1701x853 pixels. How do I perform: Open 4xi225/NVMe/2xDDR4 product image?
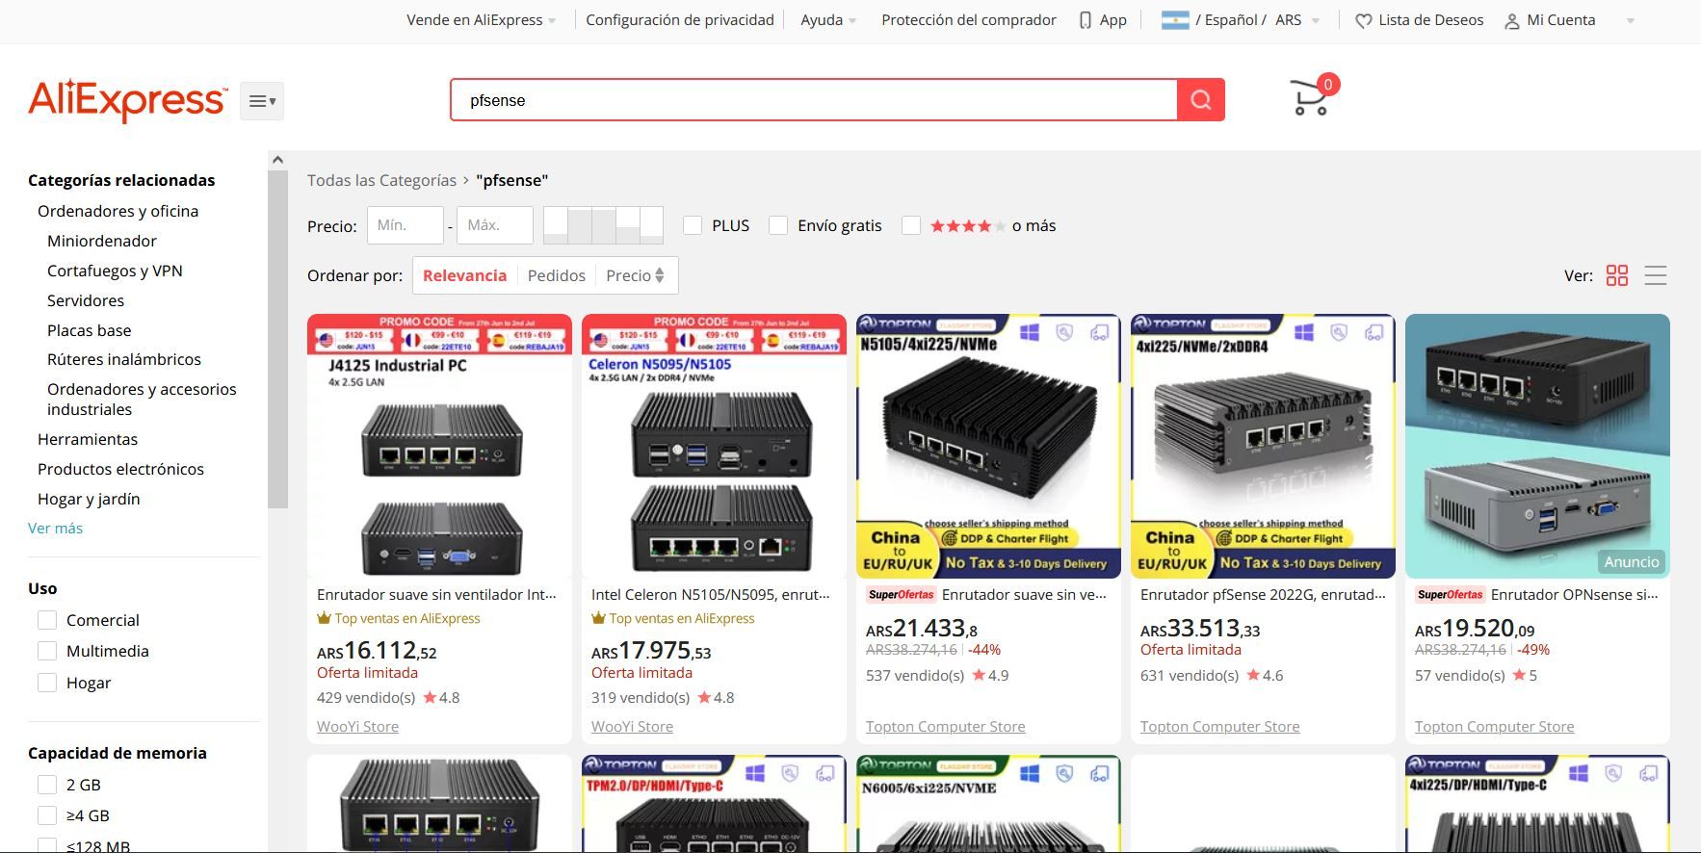1263,446
